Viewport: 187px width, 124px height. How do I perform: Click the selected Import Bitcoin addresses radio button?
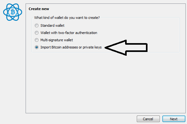click(37, 47)
